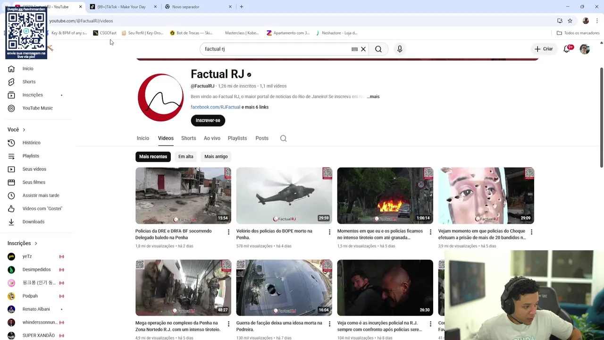604x340 pixels.
Task: Open Factual RJ channel avatar
Action: pos(160,97)
